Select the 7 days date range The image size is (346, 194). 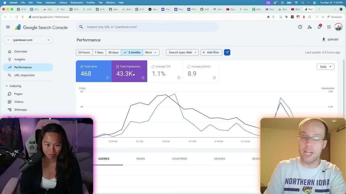(x=99, y=52)
